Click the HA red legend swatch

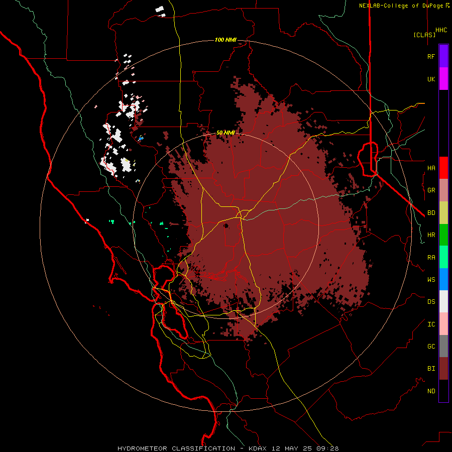[443, 168]
